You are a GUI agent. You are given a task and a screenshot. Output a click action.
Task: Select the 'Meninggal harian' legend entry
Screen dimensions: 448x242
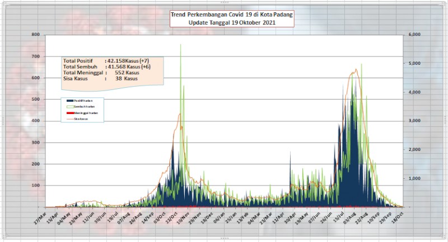pos(82,113)
